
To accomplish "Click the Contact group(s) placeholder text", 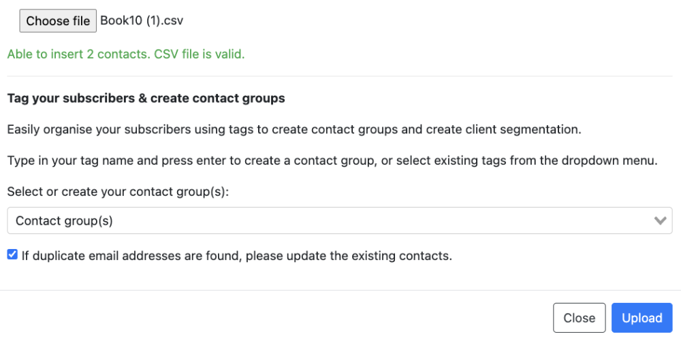I will pos(64,220).
